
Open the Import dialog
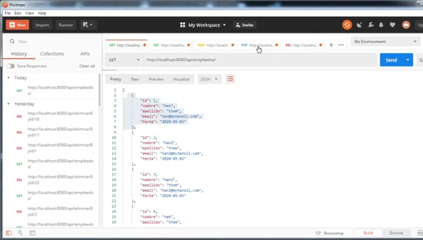click(x=42, y=25)
